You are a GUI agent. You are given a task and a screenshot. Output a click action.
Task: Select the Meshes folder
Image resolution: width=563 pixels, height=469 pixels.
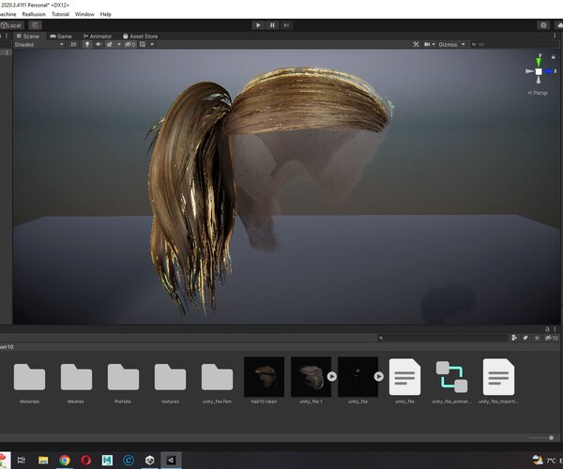click(x=76, y=377)
